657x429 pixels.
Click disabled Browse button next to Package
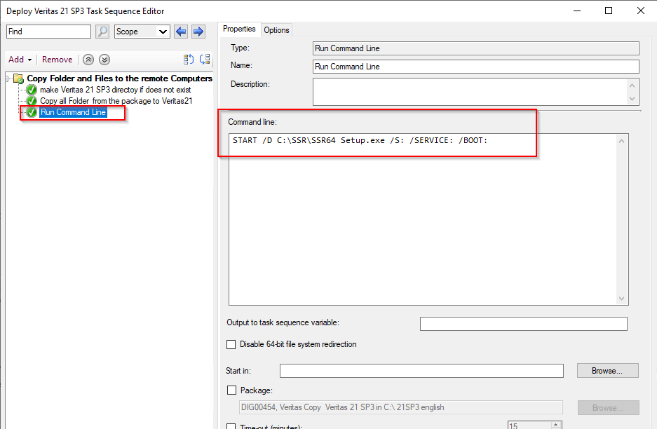(609, 408)
